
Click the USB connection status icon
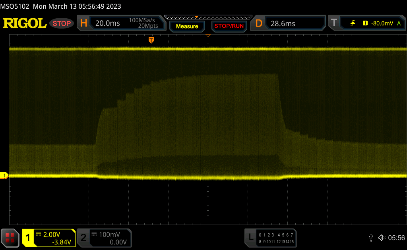tap(371, 238)
